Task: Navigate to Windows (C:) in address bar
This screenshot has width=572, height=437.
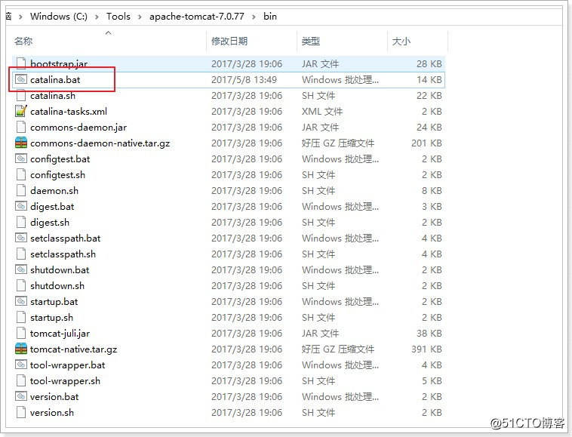Action: [59, 17]
